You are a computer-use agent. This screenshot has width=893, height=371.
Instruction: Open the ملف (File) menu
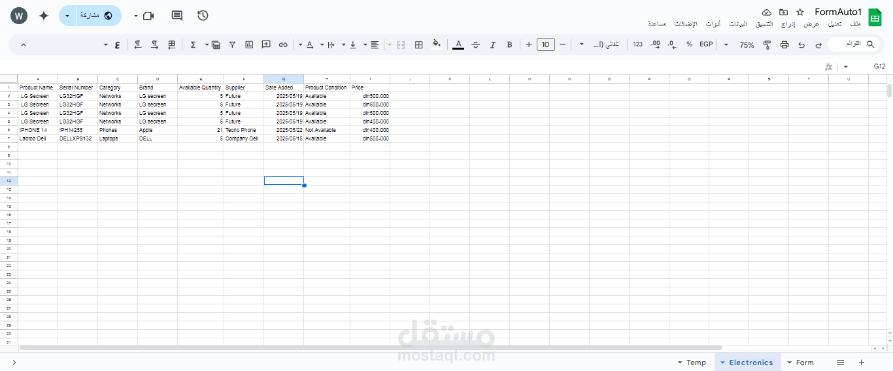pyautogui.click(x=855, y=24)
